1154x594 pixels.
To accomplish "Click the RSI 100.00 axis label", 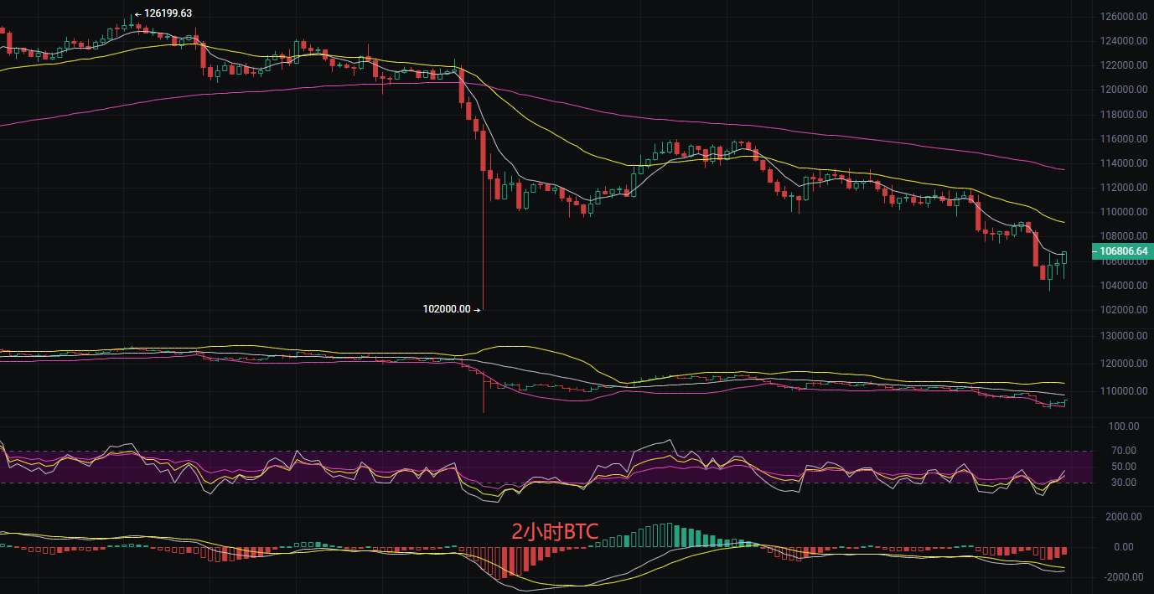I will tap(1124, 426).
